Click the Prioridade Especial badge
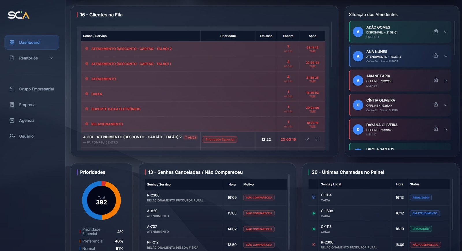The image size is (462, 251). [220, 140]
